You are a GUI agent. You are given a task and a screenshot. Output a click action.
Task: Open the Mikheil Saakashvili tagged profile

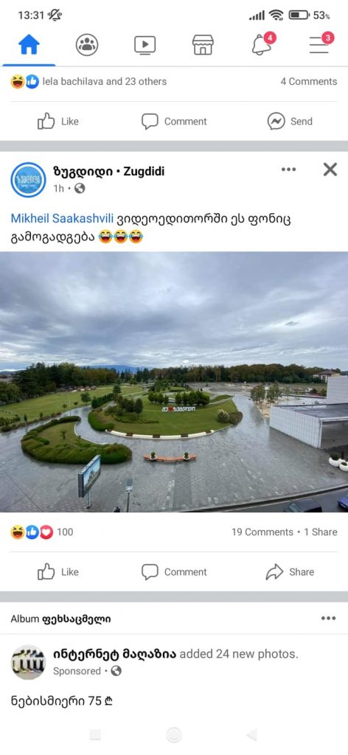(x=62, y=218)
